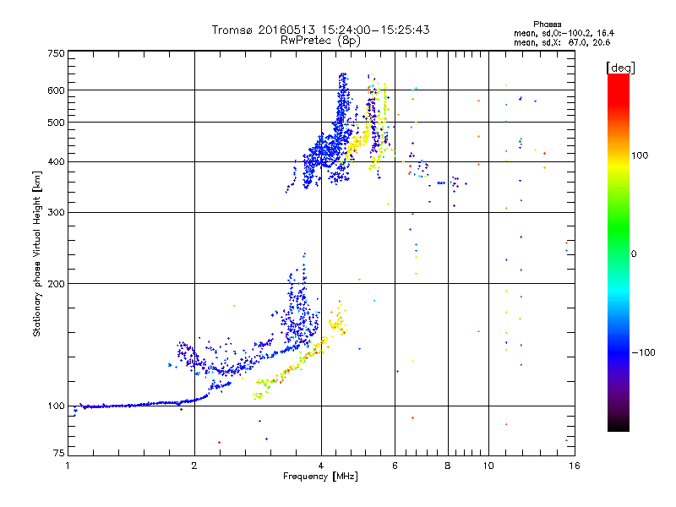Click the '200' y-axis tick label
The height and width of the screenshot is (507, 676).
coord(56,284)
